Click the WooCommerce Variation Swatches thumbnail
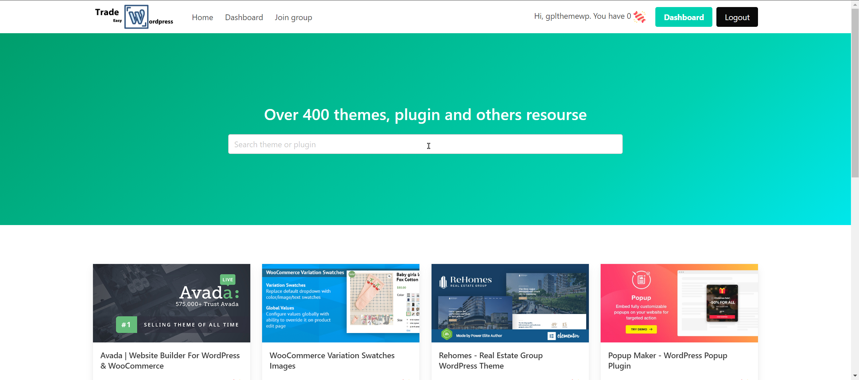This screenshot has width=859, height=380. [x=341, y=303]
